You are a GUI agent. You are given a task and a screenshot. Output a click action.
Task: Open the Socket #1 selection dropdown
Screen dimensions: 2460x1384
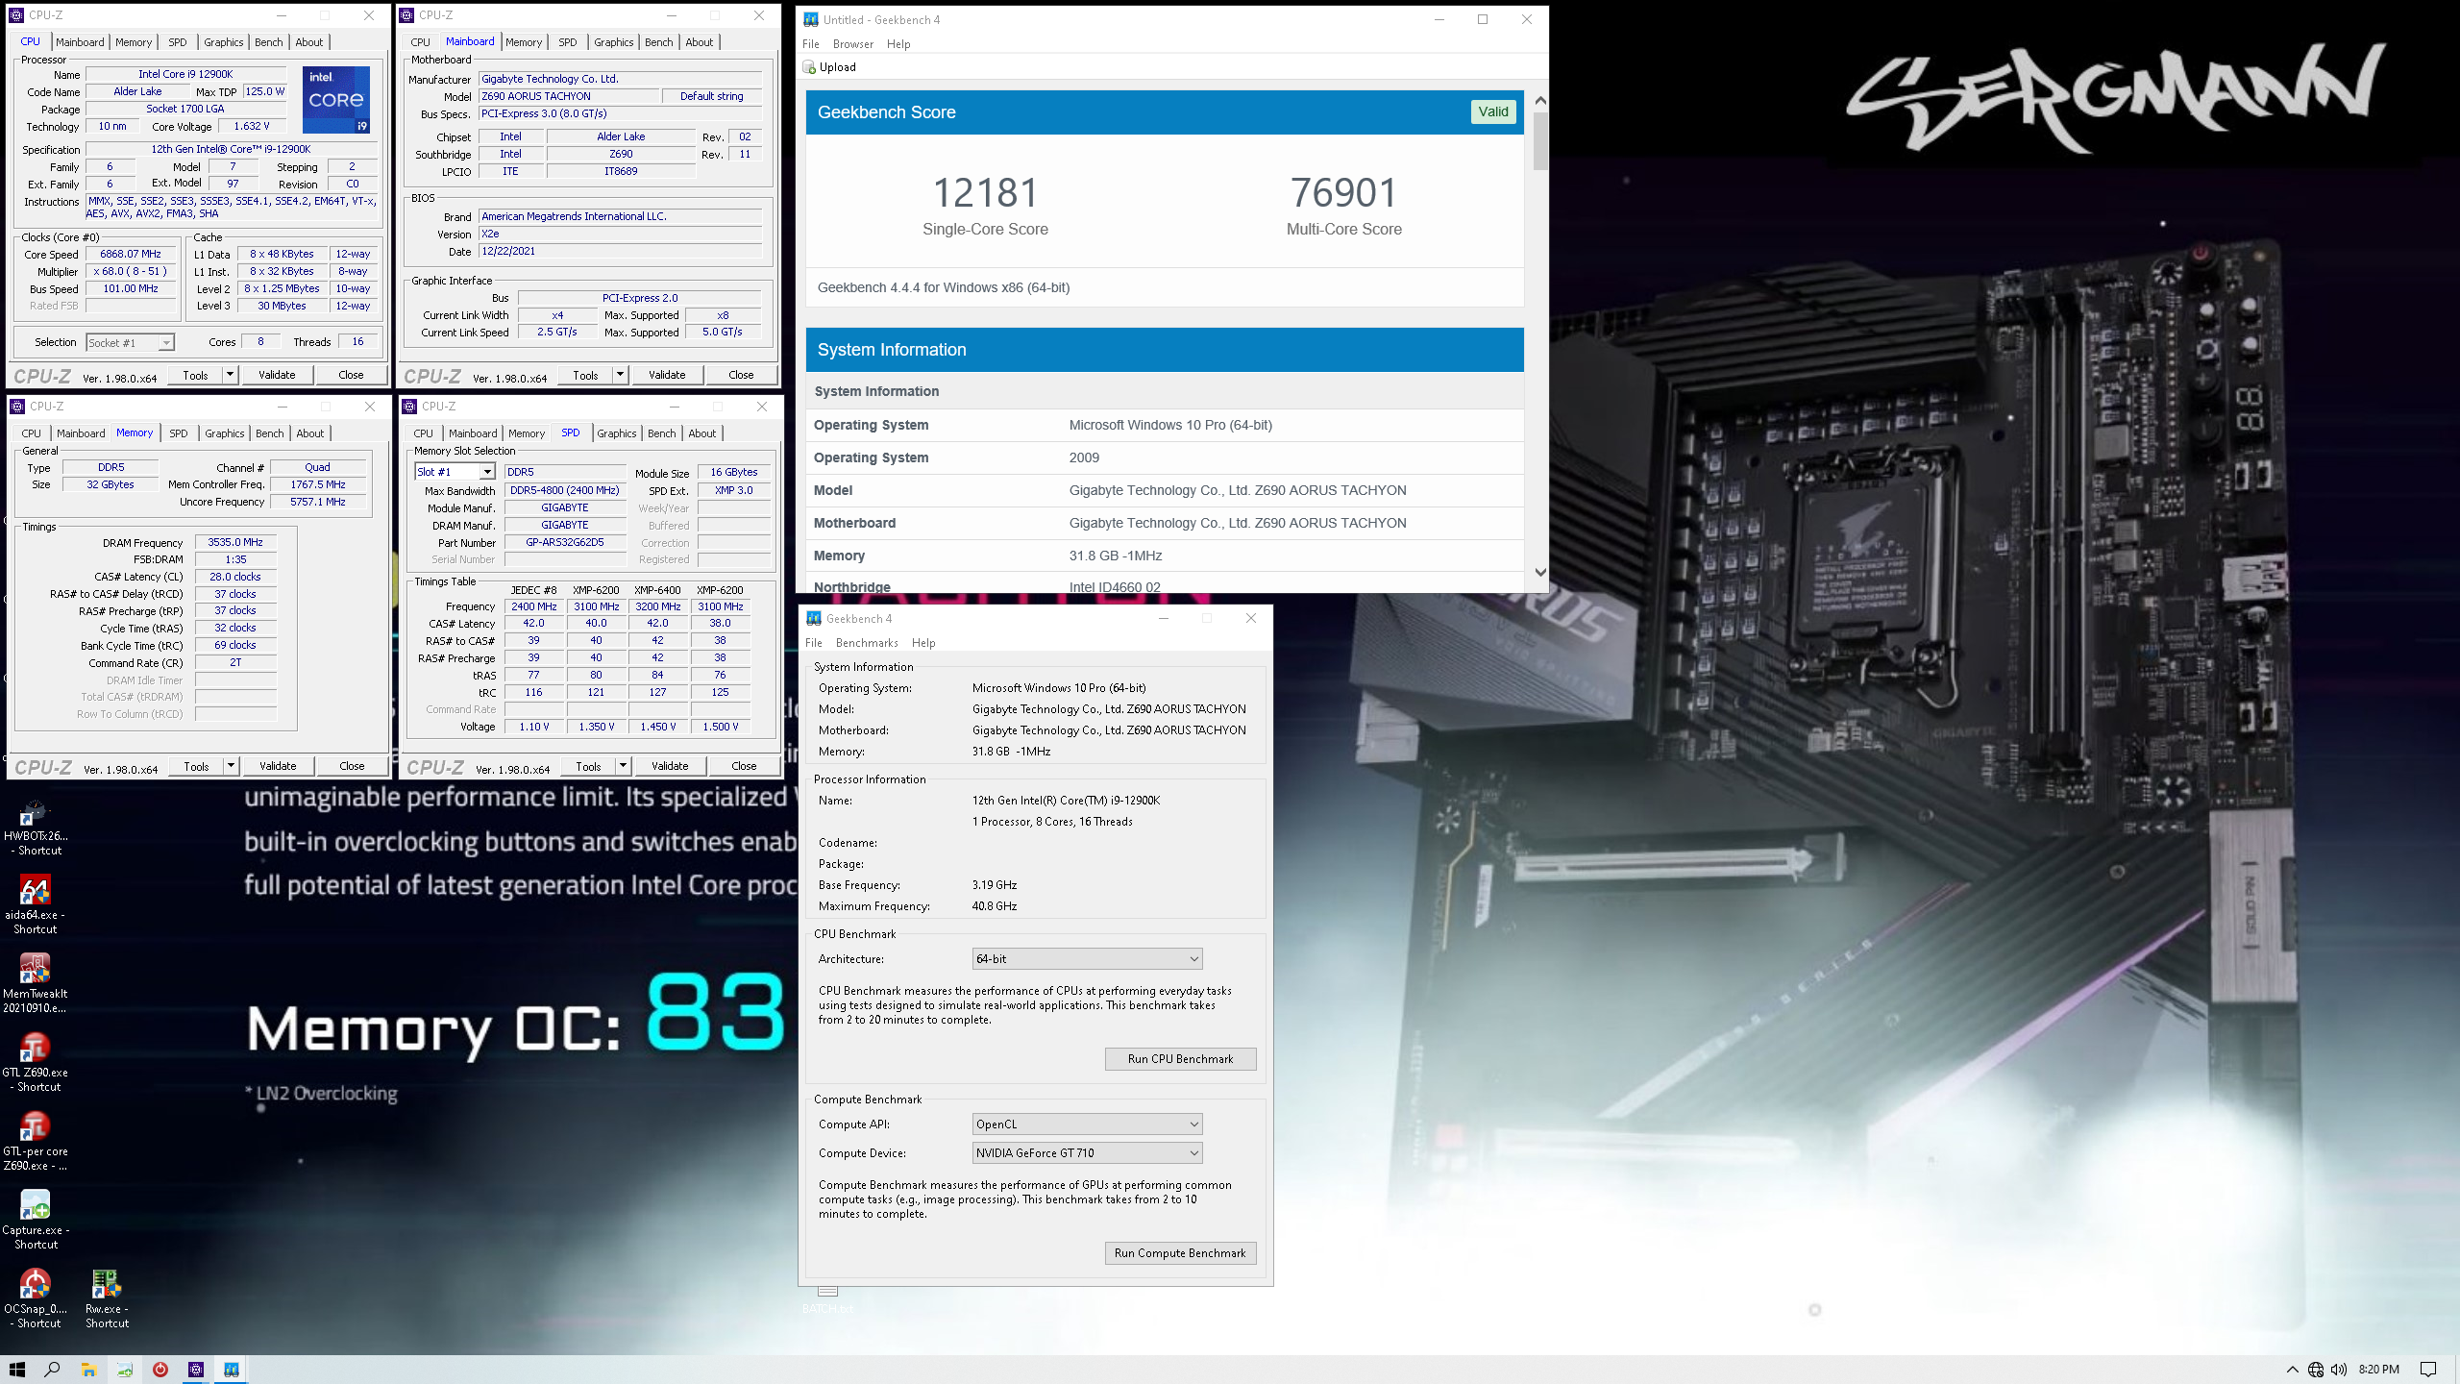click(166, 343)
